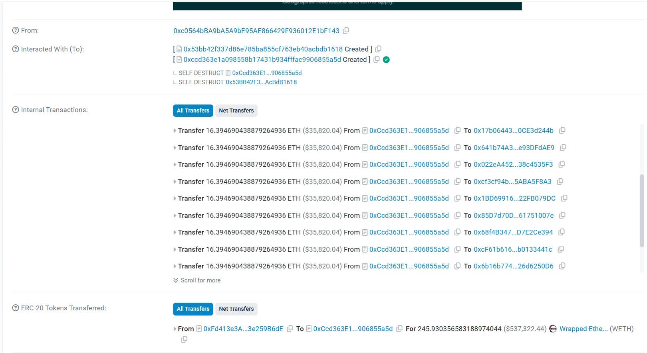This screenshot has width=647, height=353.
Task: Copy recipient address 0xcF61b616...b0133441c
Action: point(561,249)
